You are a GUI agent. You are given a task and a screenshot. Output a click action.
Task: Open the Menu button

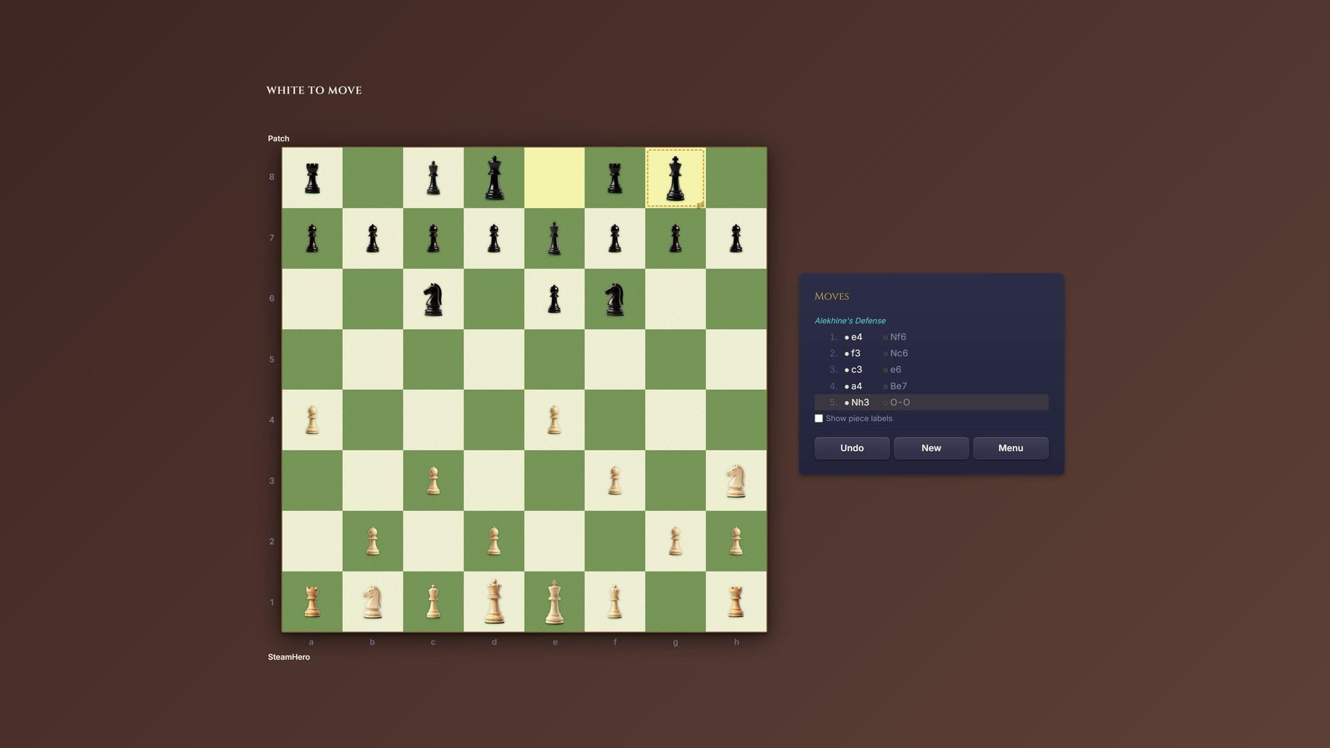click(1010, 448)
